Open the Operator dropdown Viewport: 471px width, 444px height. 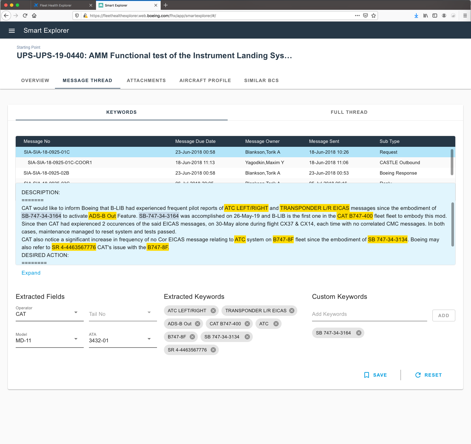pos(49,314)
